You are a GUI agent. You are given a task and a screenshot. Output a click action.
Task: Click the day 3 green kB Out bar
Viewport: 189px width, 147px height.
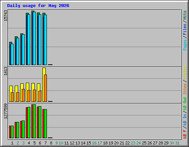click(x=23, y=129)
